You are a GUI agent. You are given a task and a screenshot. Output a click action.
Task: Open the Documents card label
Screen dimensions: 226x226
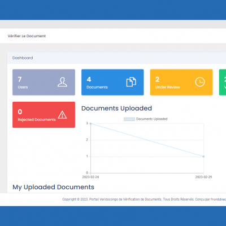click(97, 87)
